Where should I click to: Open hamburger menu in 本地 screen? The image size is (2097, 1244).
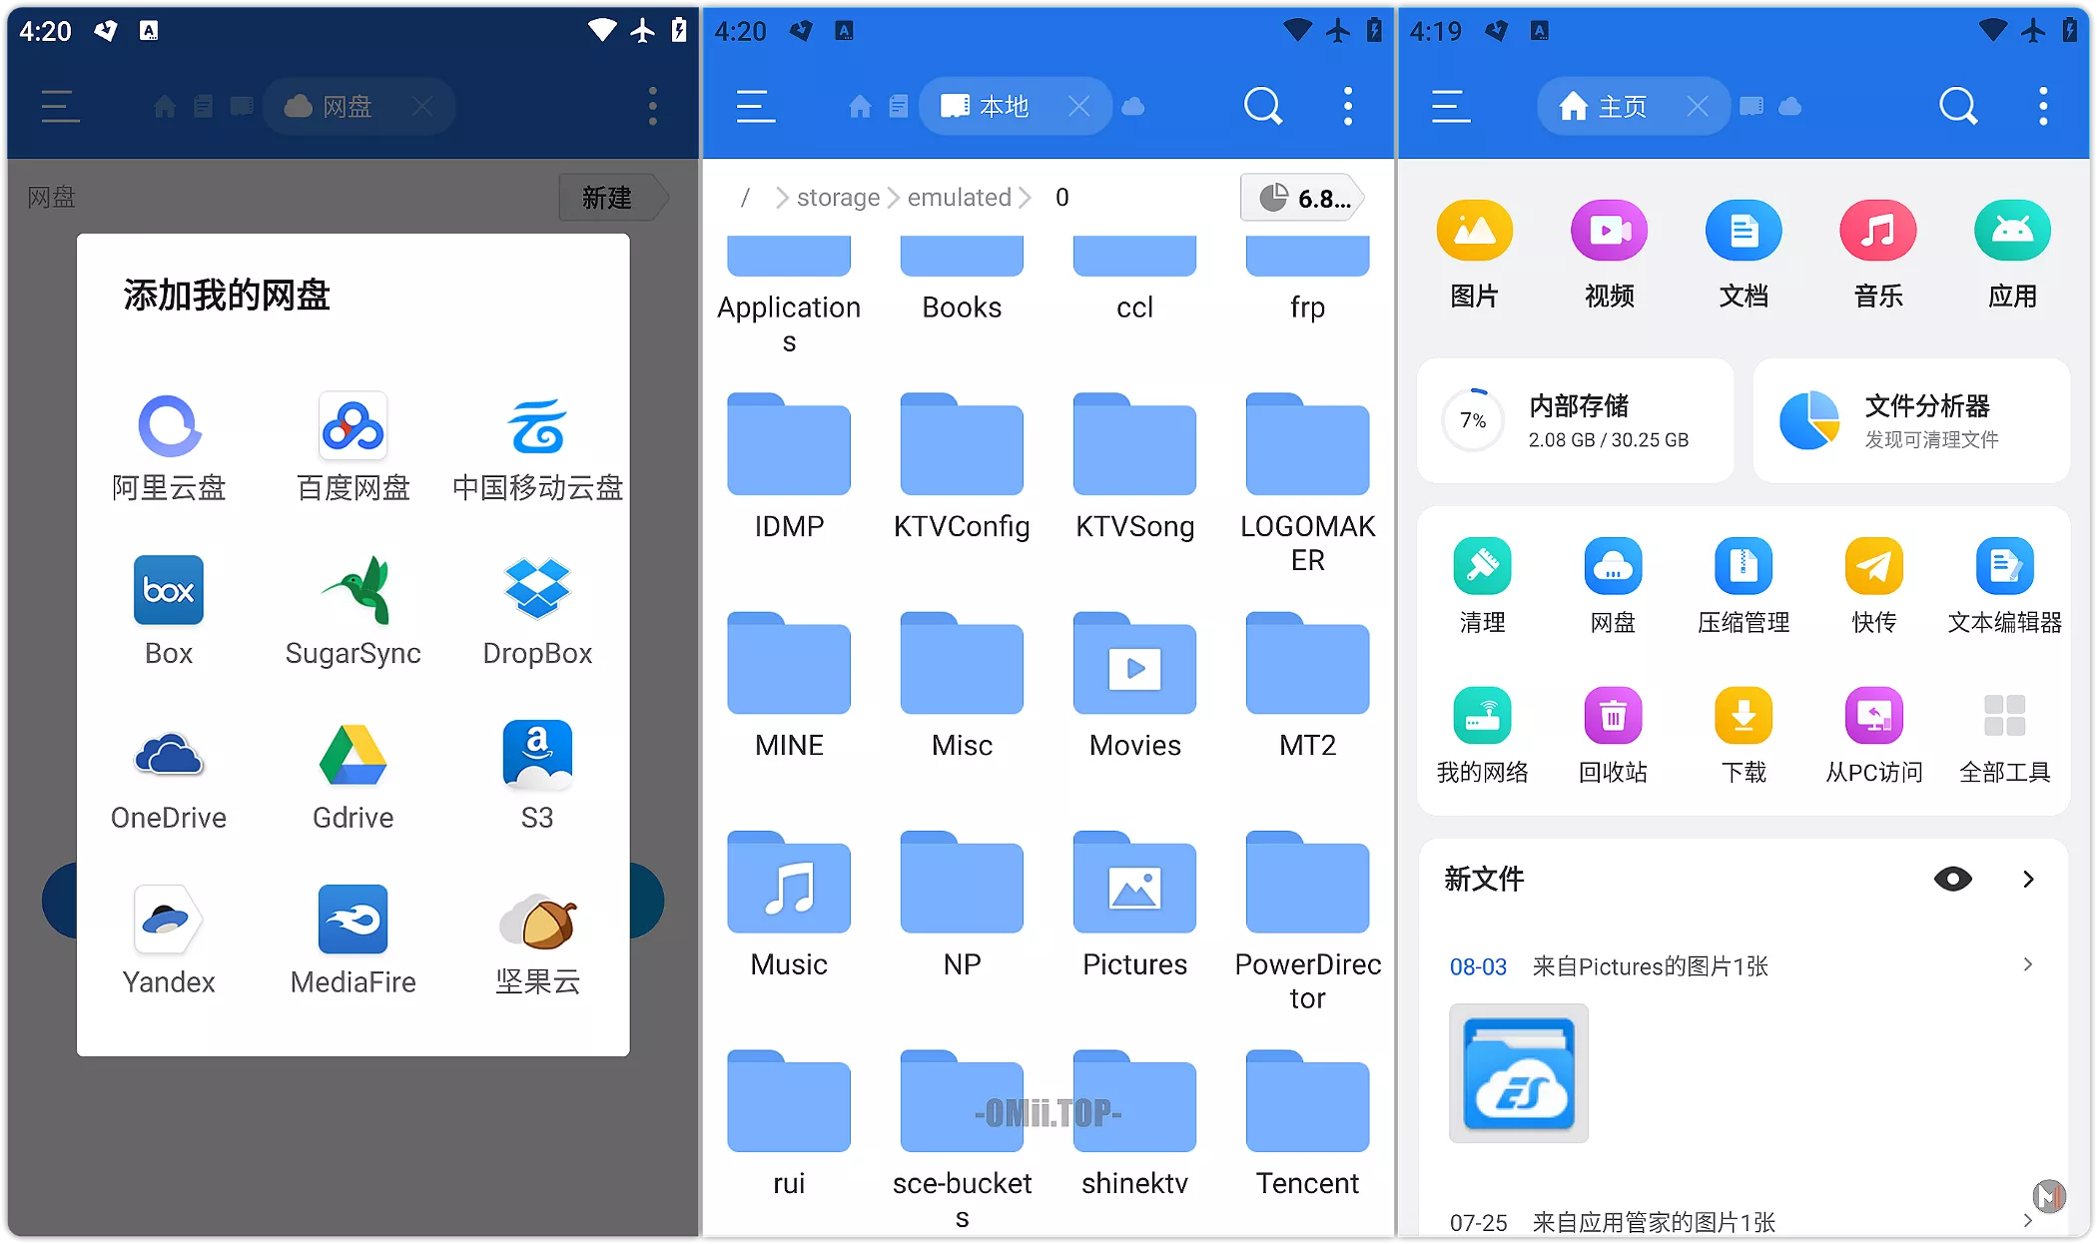pyautogui.click(x=756, y=106)
